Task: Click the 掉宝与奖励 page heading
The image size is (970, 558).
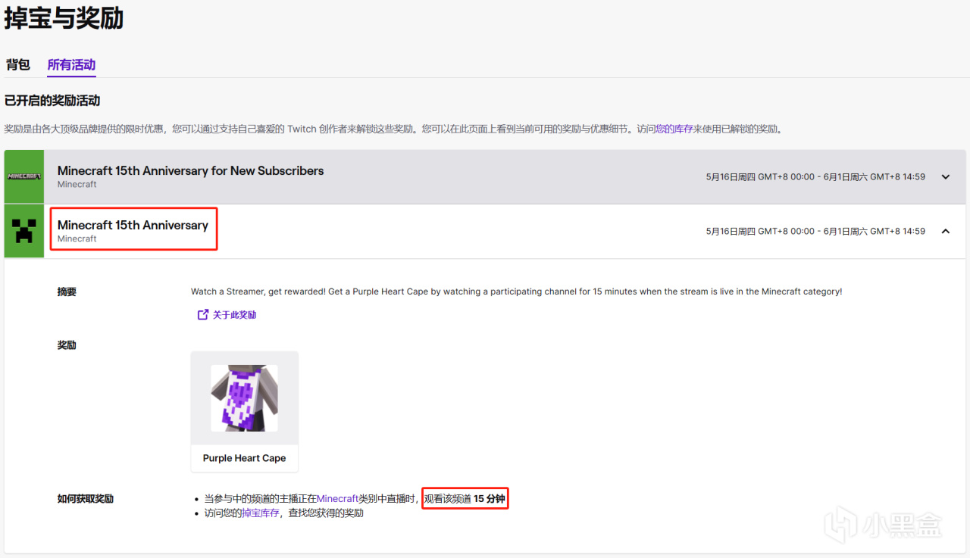Action: (64, 18)
